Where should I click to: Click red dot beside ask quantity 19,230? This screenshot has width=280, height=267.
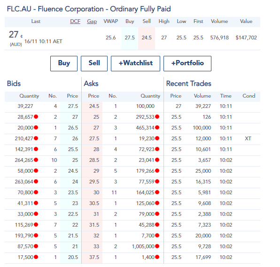[x=157, y=138]
